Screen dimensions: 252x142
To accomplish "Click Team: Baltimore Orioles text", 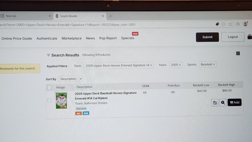I will 91,103.
